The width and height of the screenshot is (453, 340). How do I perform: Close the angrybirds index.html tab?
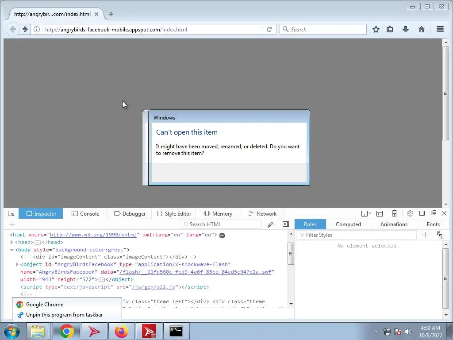click(96, 14)
